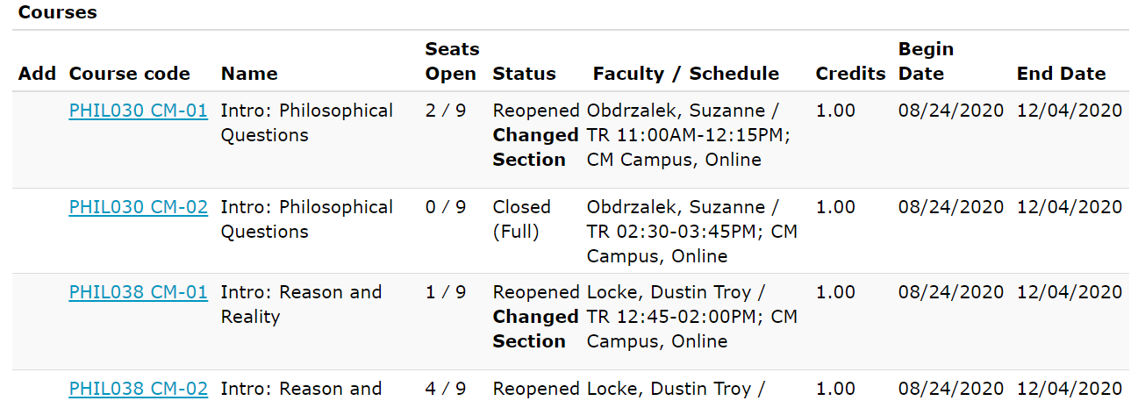Click the Status column header
The image size is (1138, 401).
525,74
